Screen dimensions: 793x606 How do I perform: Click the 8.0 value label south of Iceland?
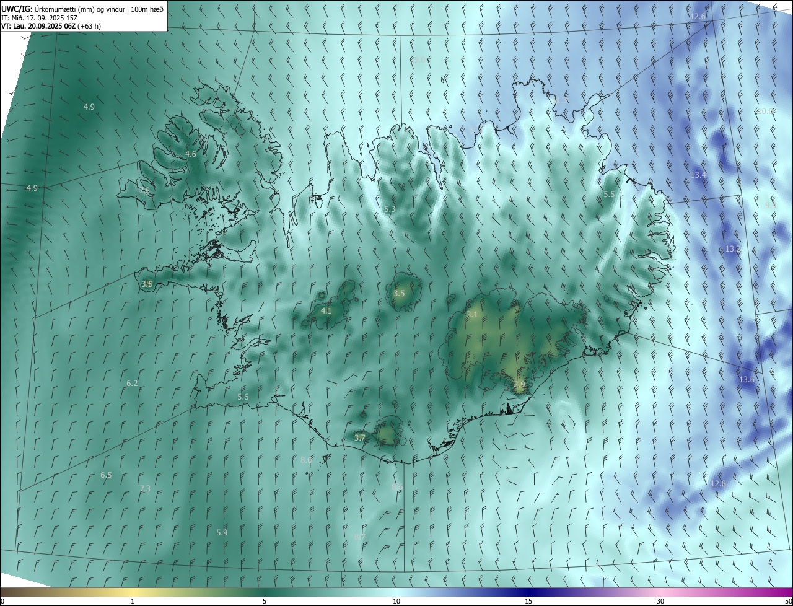[306, 460]
